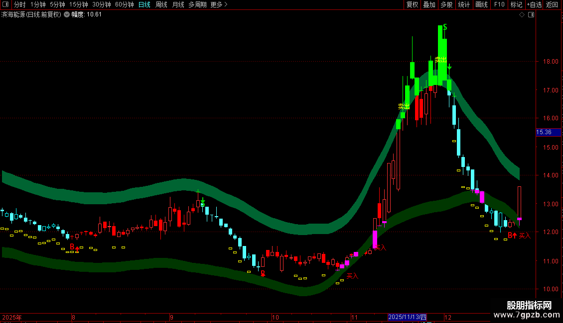This screenshot has height=323, width=563.
Task: Open the 复权 adjustment options
Action: tap(412, 4)
